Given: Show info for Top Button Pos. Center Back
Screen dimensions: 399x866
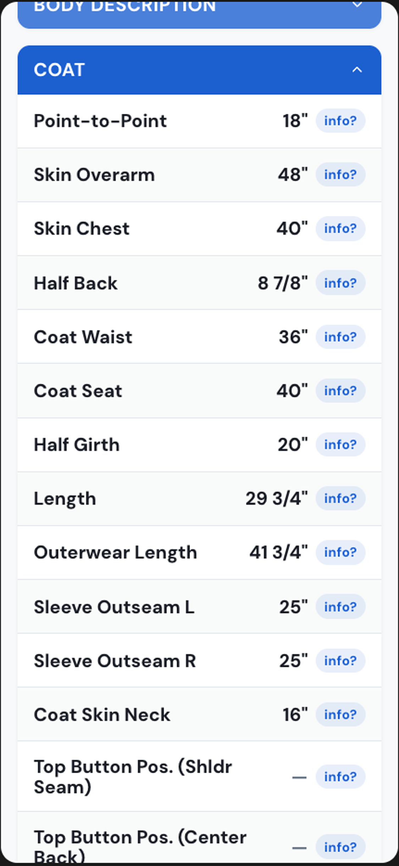Looking at the screenshot, I should point(340,847).
